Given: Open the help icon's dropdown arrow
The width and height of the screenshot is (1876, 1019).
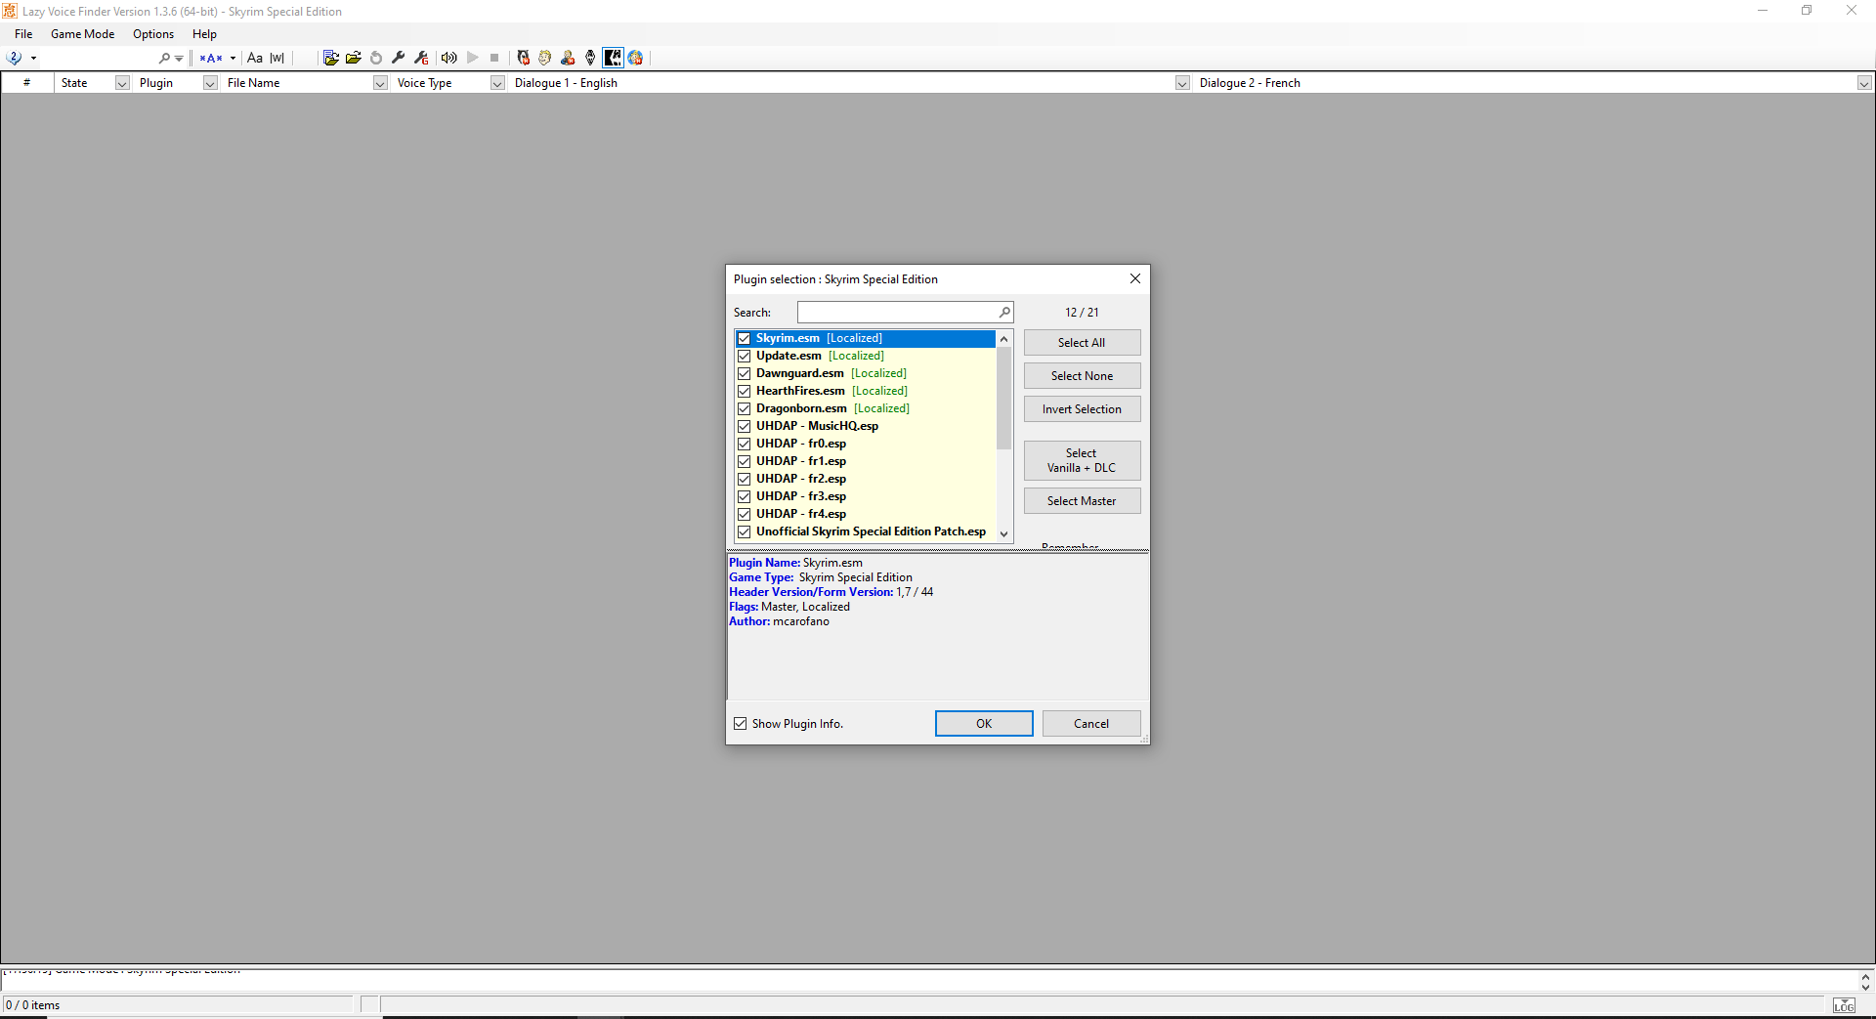Looking at the screenshot, I should click(33, 59).
